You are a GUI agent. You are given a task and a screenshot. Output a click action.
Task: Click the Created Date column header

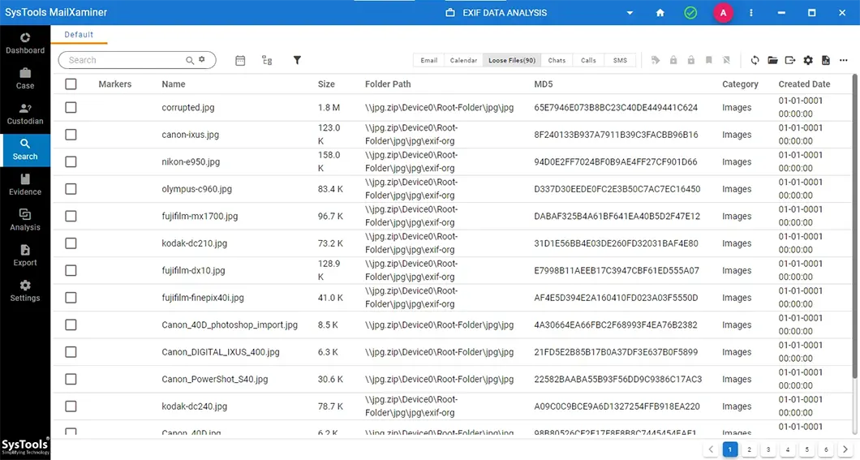[804, 84]
